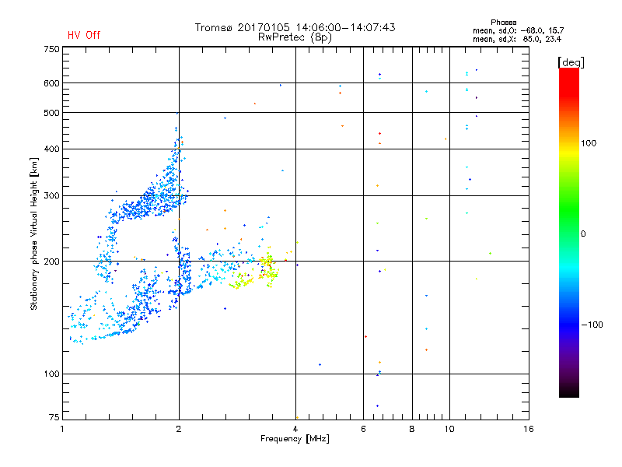622x467 pixels.
Task: Click the "RwPretec (8p)" subtitle
Action: (295, 37)
